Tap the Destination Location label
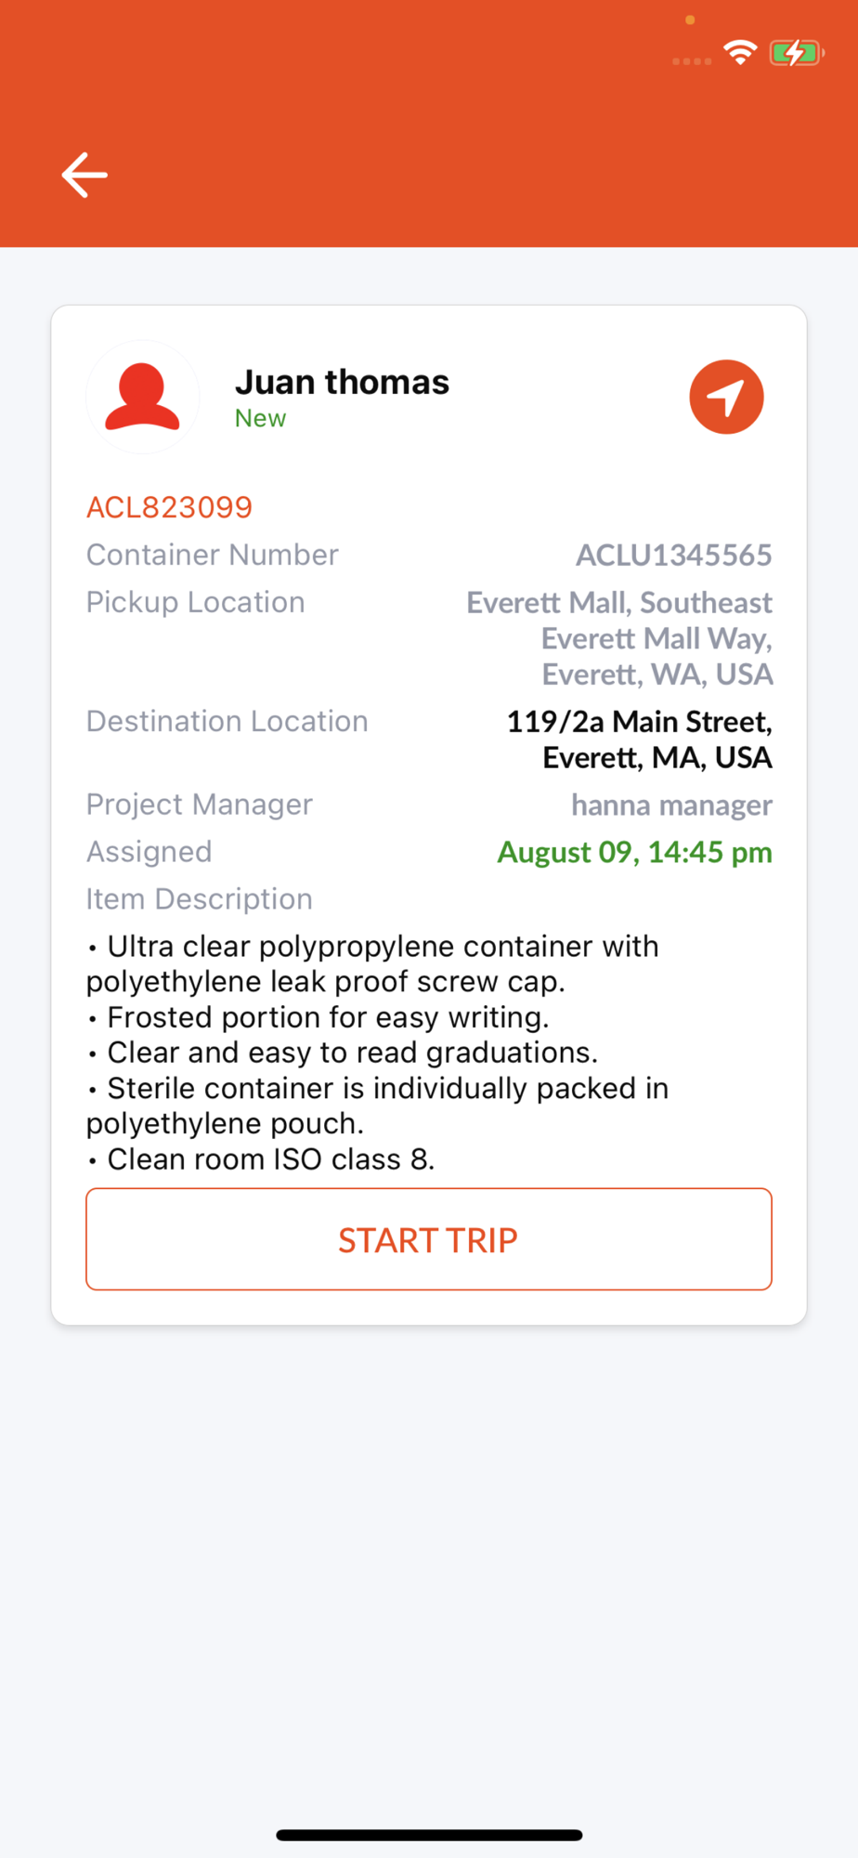The width and height of the screenshot is (858, 1858). 227,721
